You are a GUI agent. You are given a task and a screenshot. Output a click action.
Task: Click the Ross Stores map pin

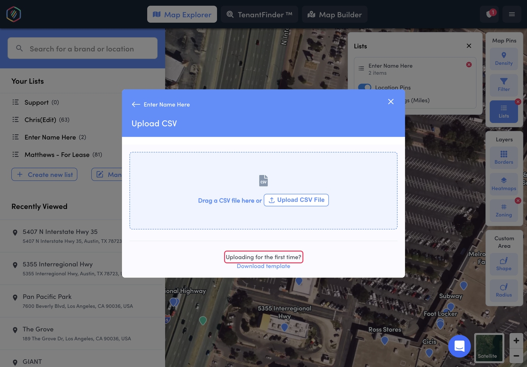tap(384, 341)
